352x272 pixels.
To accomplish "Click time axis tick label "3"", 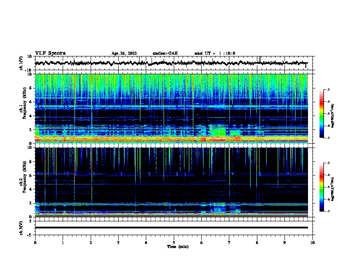I will pos(118,243).
